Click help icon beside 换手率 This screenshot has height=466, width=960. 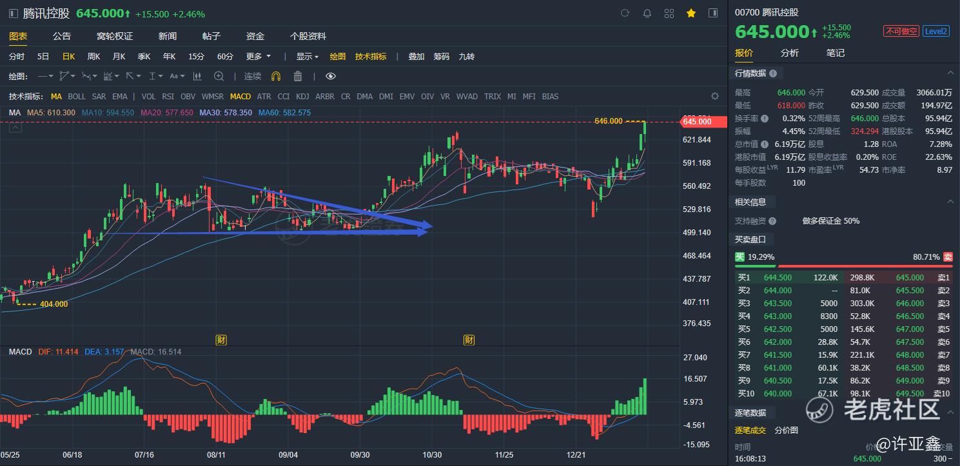tap(765, 119)
